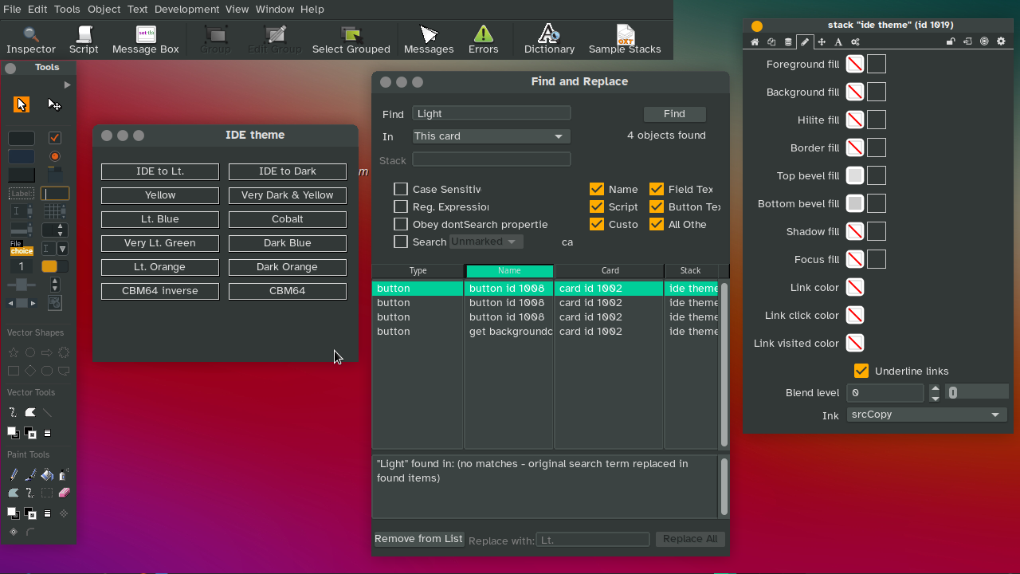Viewport: 1020px width, 574px height.
Task: Select the Run (browse) tool in Tools palette
Action: pos(22,104)
